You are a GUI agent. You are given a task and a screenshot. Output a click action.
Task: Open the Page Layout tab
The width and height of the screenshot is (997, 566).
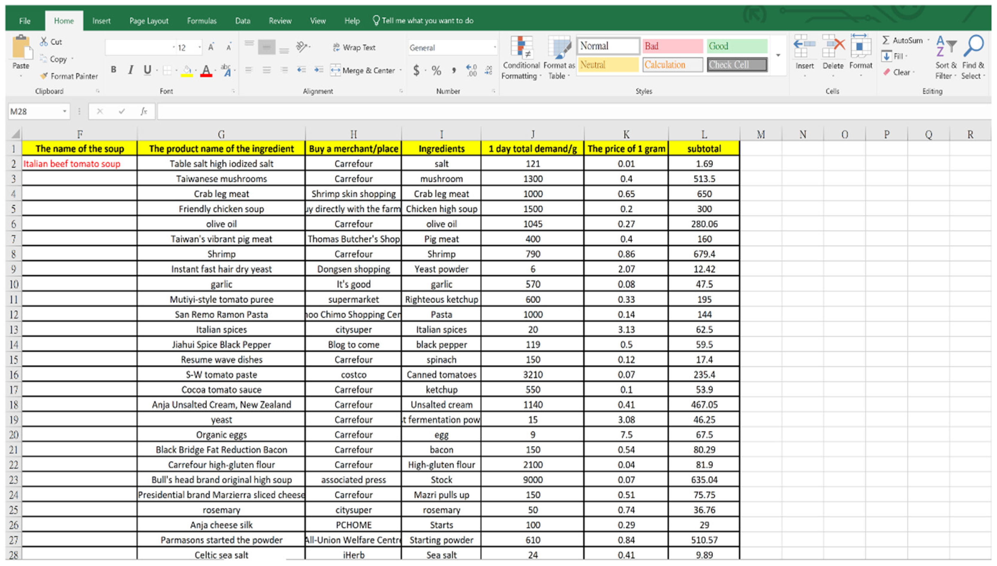(x=149, y=21)
